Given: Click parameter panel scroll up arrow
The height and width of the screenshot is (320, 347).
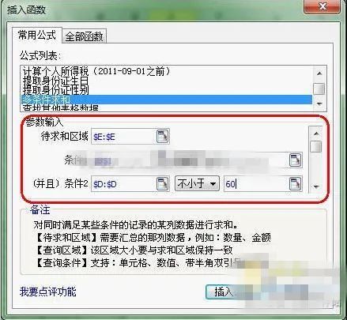Looking at the screenshot, I should (316, 134).
